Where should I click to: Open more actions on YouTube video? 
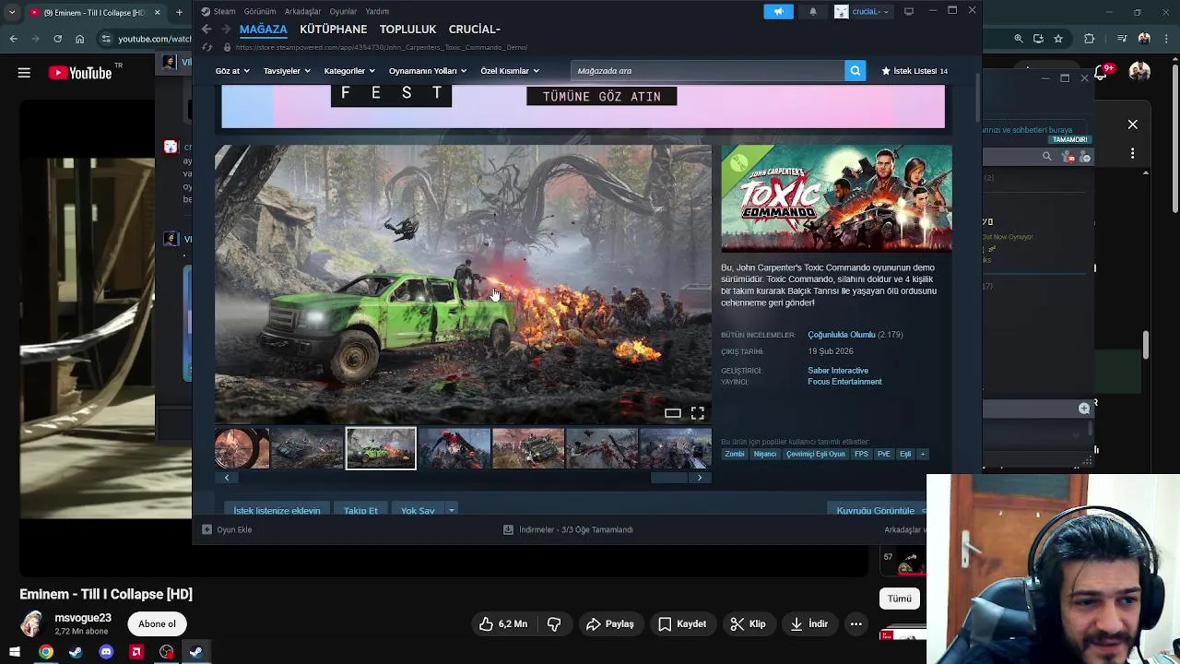pos(855,624)
